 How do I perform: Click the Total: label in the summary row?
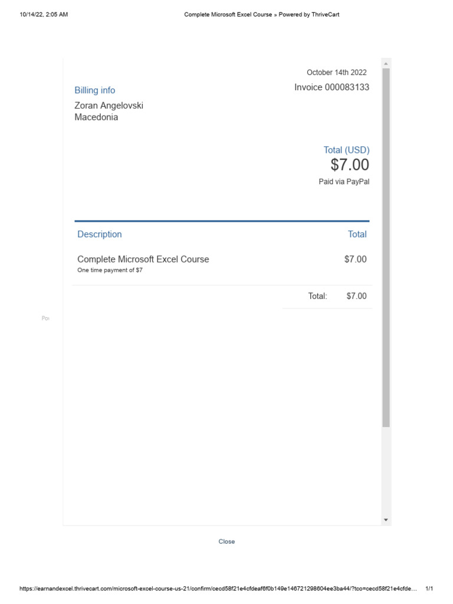317,296
